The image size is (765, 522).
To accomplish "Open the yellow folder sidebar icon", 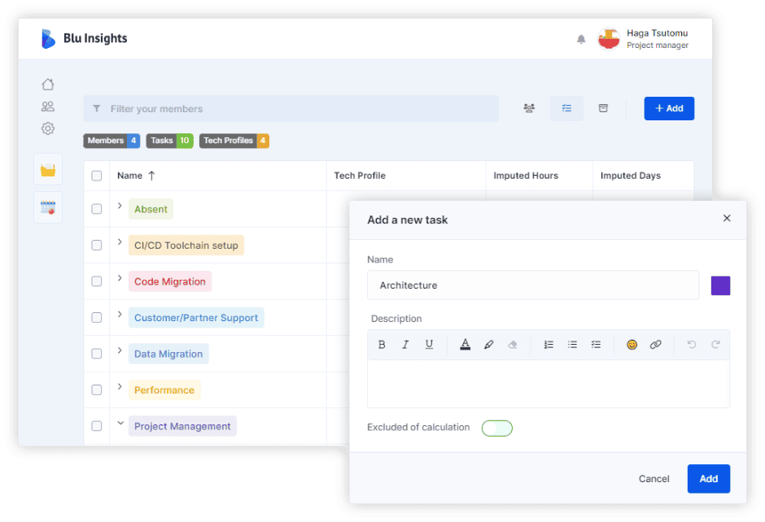I will pos(48,170).
